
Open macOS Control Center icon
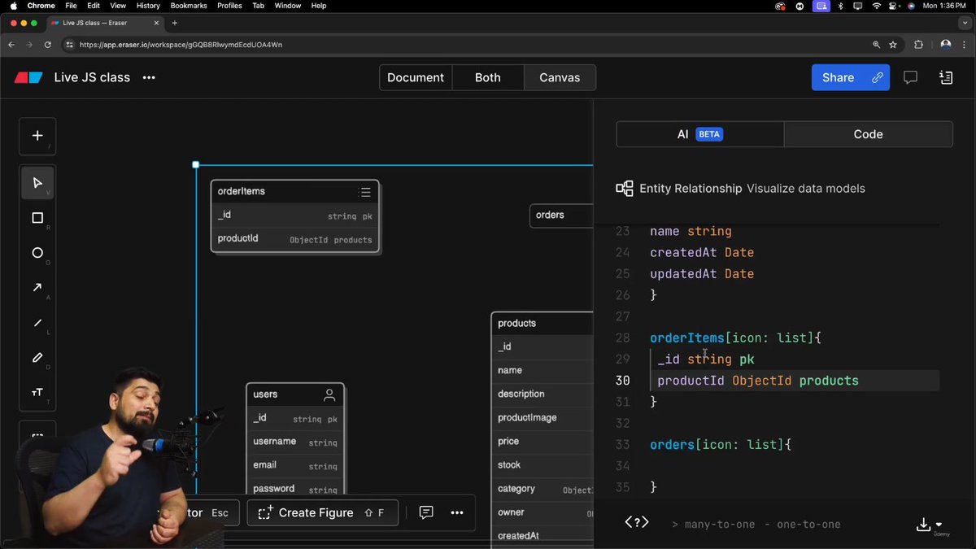pos(893,6)
